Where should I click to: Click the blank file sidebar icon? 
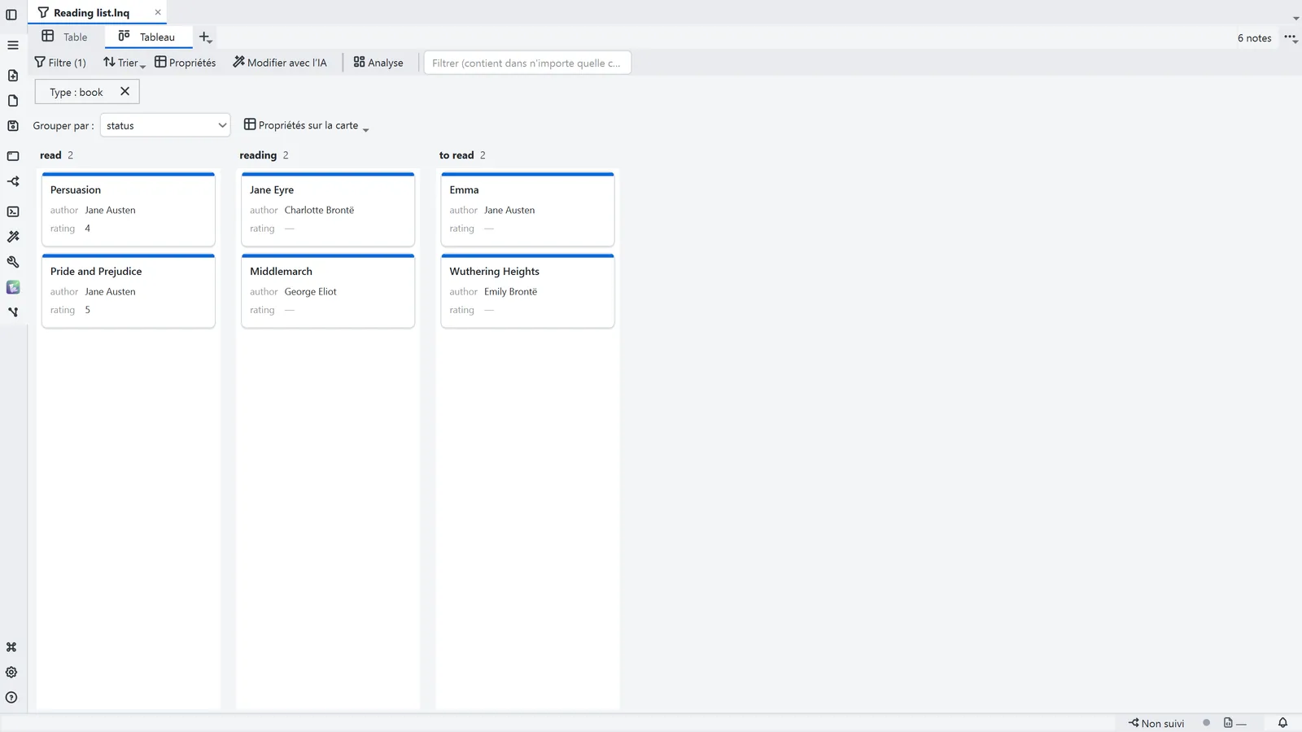click(13, 101)
